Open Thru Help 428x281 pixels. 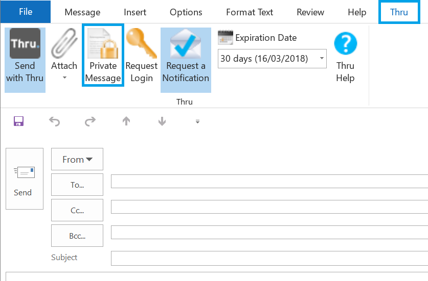click(x=345, y=57)
